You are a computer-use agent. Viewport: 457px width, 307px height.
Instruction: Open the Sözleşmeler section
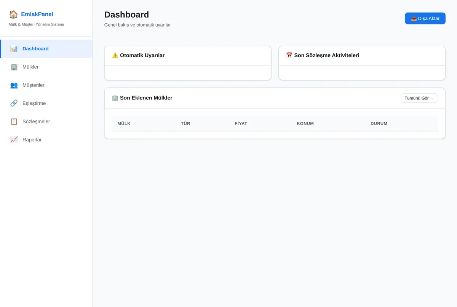click(46, 122)
